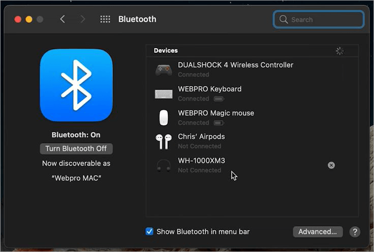Click the "Webpro MAC" computer name

76,178
